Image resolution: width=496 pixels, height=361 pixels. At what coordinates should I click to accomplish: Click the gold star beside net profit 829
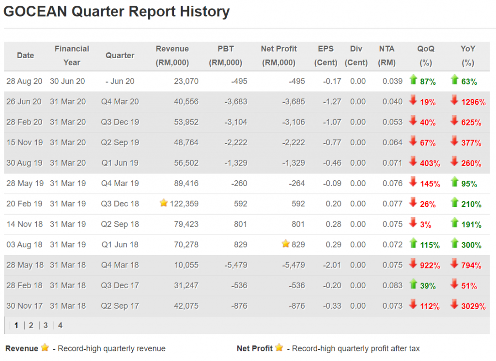pos(286,244)
